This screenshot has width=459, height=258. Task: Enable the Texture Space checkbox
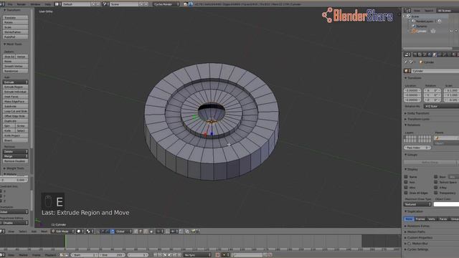436,182
